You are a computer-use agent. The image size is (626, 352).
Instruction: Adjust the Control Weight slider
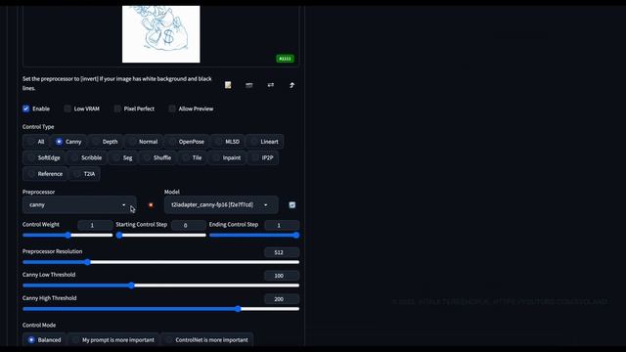pyautogui.click(x=67, y=236)
